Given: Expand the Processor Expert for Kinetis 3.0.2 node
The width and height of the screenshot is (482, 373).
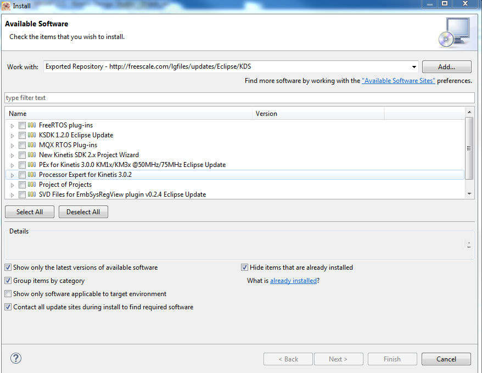Looking at the screenshot, I should tap(12, 175).
